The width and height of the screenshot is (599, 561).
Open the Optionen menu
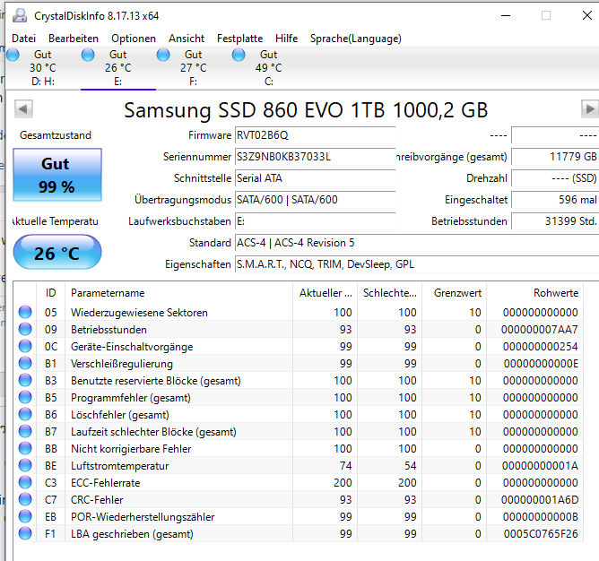pos(134,39)
